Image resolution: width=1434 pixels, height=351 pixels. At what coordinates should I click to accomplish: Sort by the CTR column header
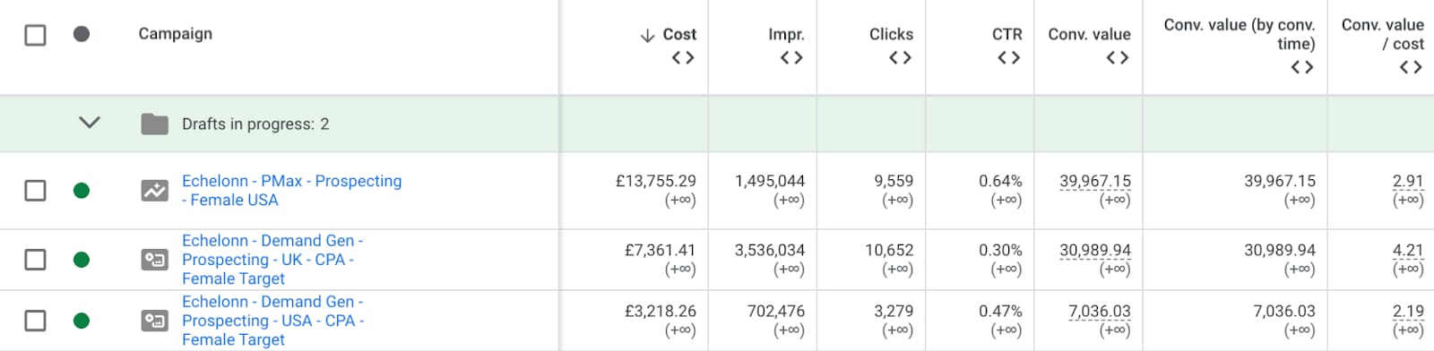tap(1006, 34)
